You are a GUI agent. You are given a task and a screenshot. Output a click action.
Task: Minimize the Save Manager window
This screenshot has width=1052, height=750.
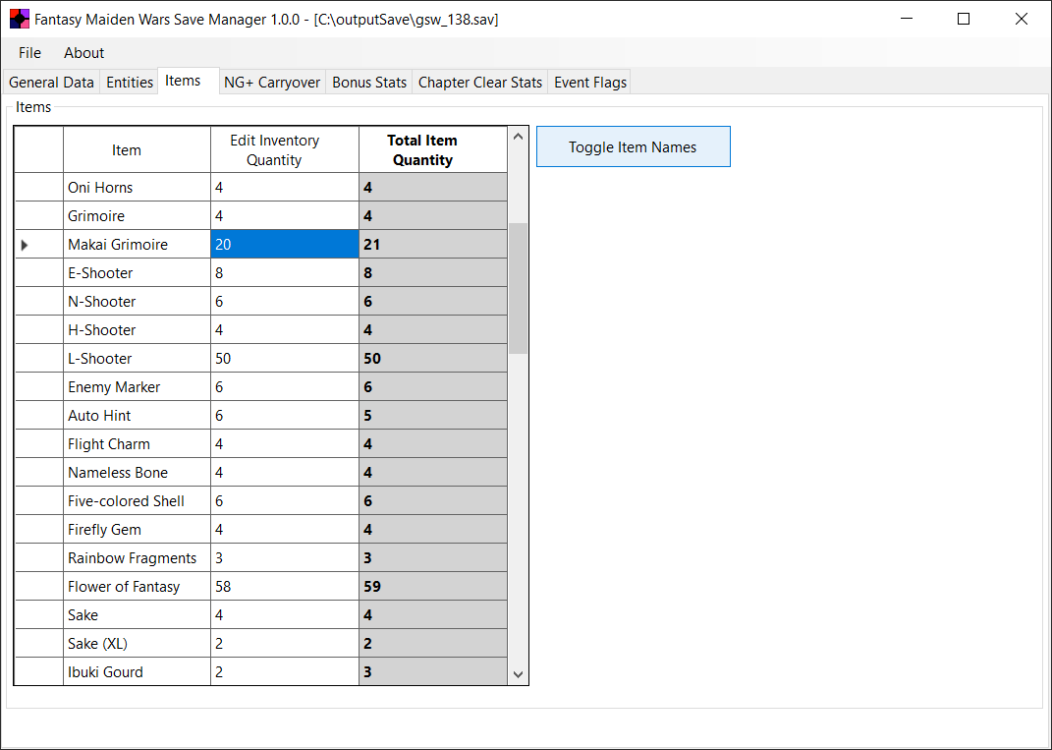(x=907, y=19)
